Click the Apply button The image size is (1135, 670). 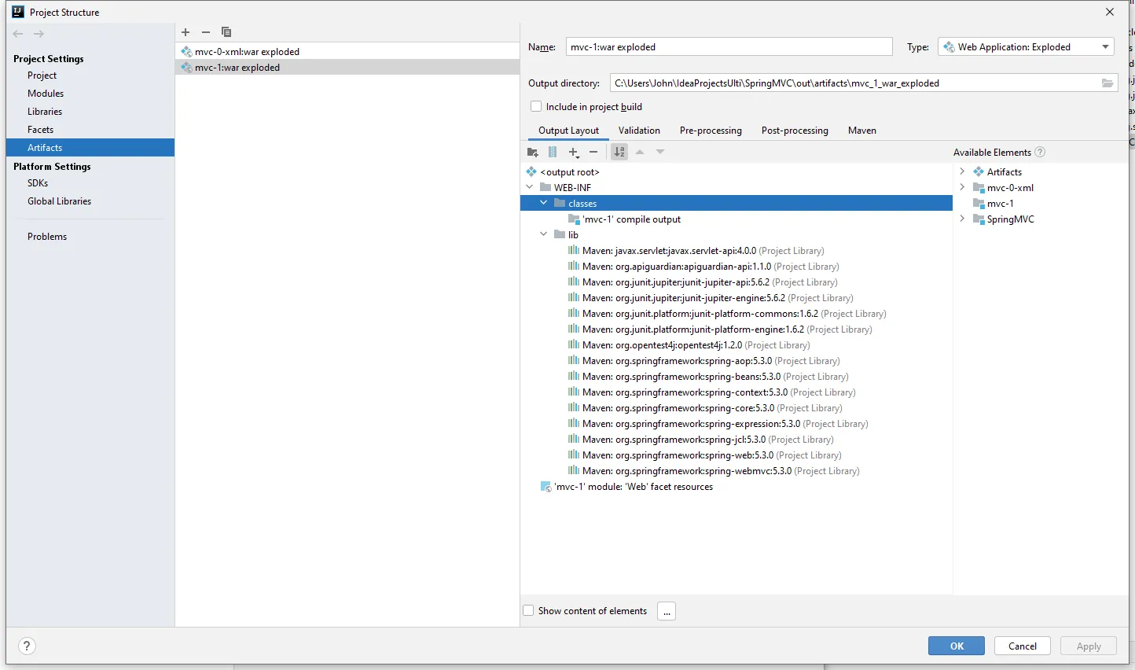pyautogui.click(x=1089, y=646)
